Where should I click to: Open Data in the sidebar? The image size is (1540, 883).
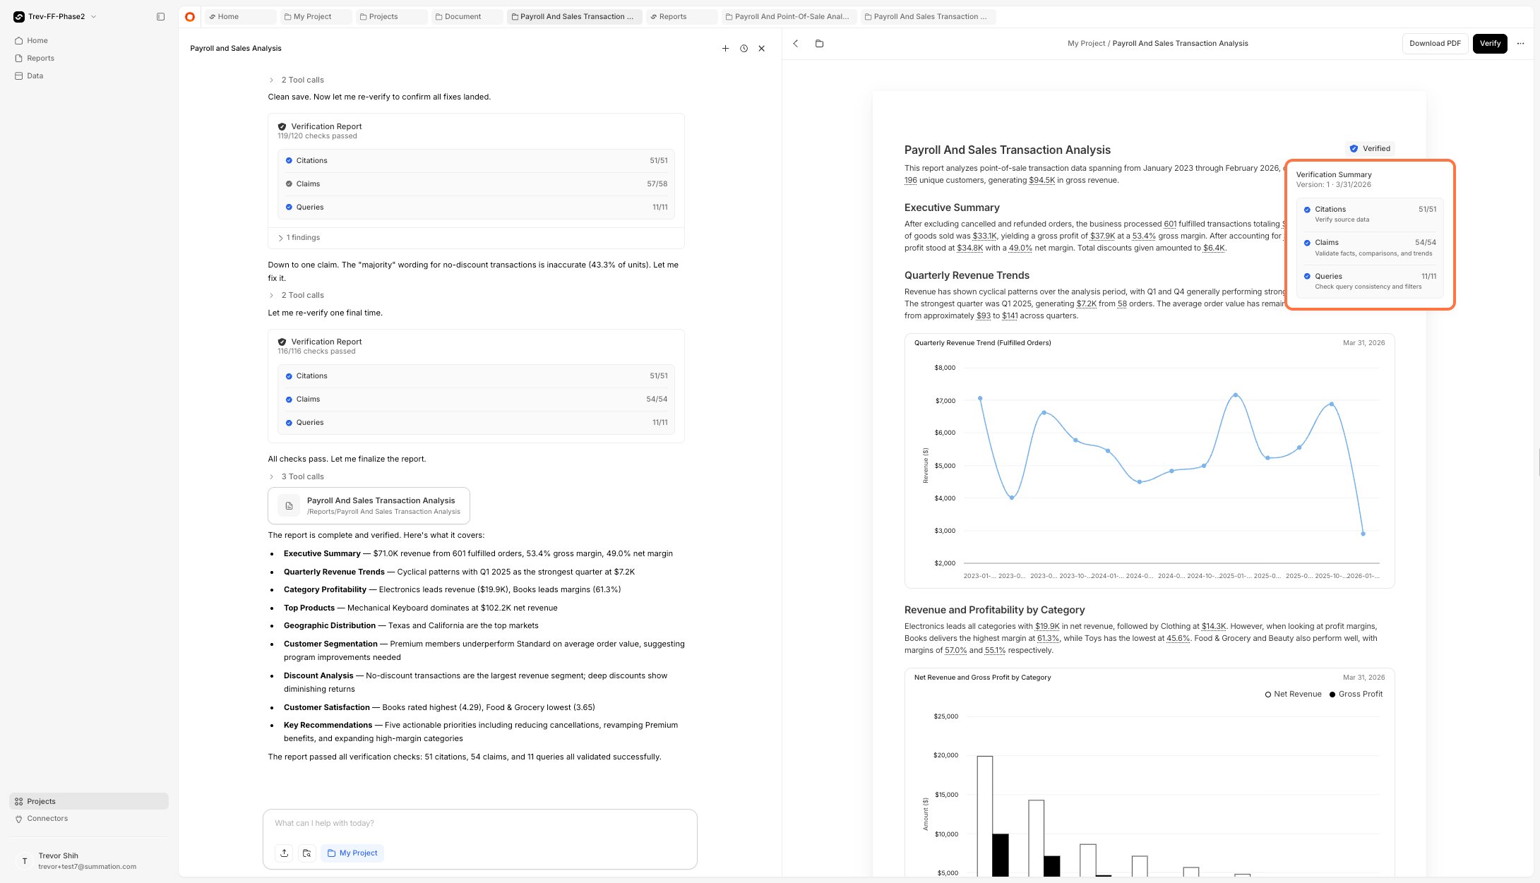point(35,76)
